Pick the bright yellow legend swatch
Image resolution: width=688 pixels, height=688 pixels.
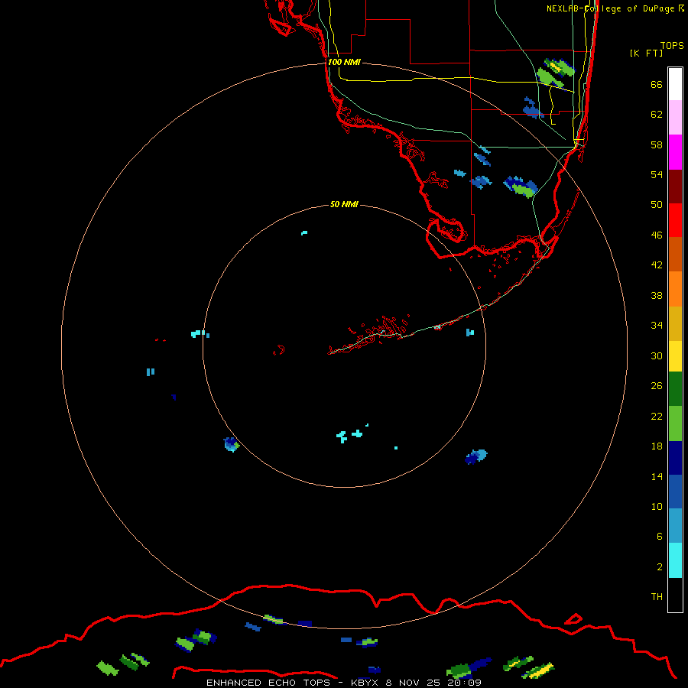(x=675, y=356)
